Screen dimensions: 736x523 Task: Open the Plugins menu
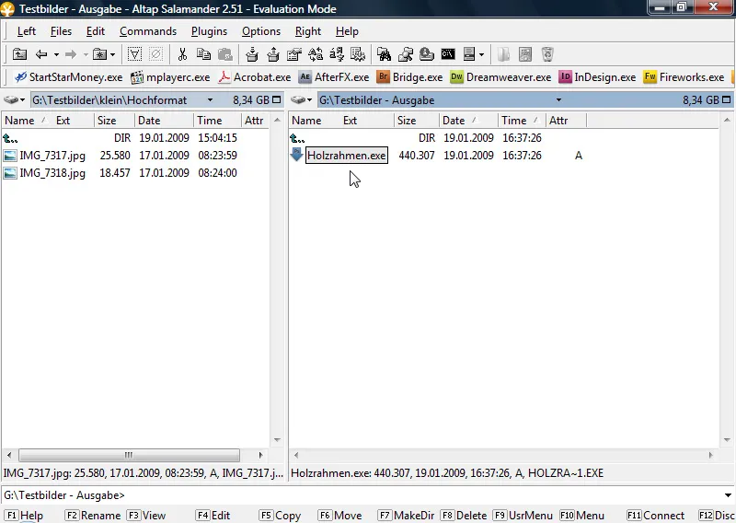209,31
